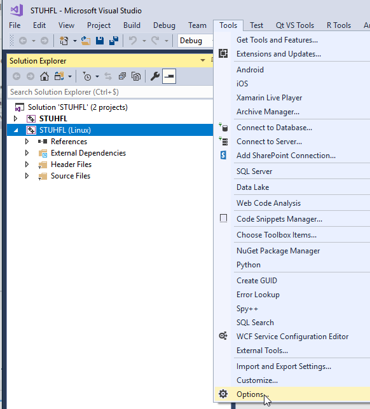Open NuGet Package Manager submenu
The height and width of the screenshot is (409, 370).
coord(278,251)
